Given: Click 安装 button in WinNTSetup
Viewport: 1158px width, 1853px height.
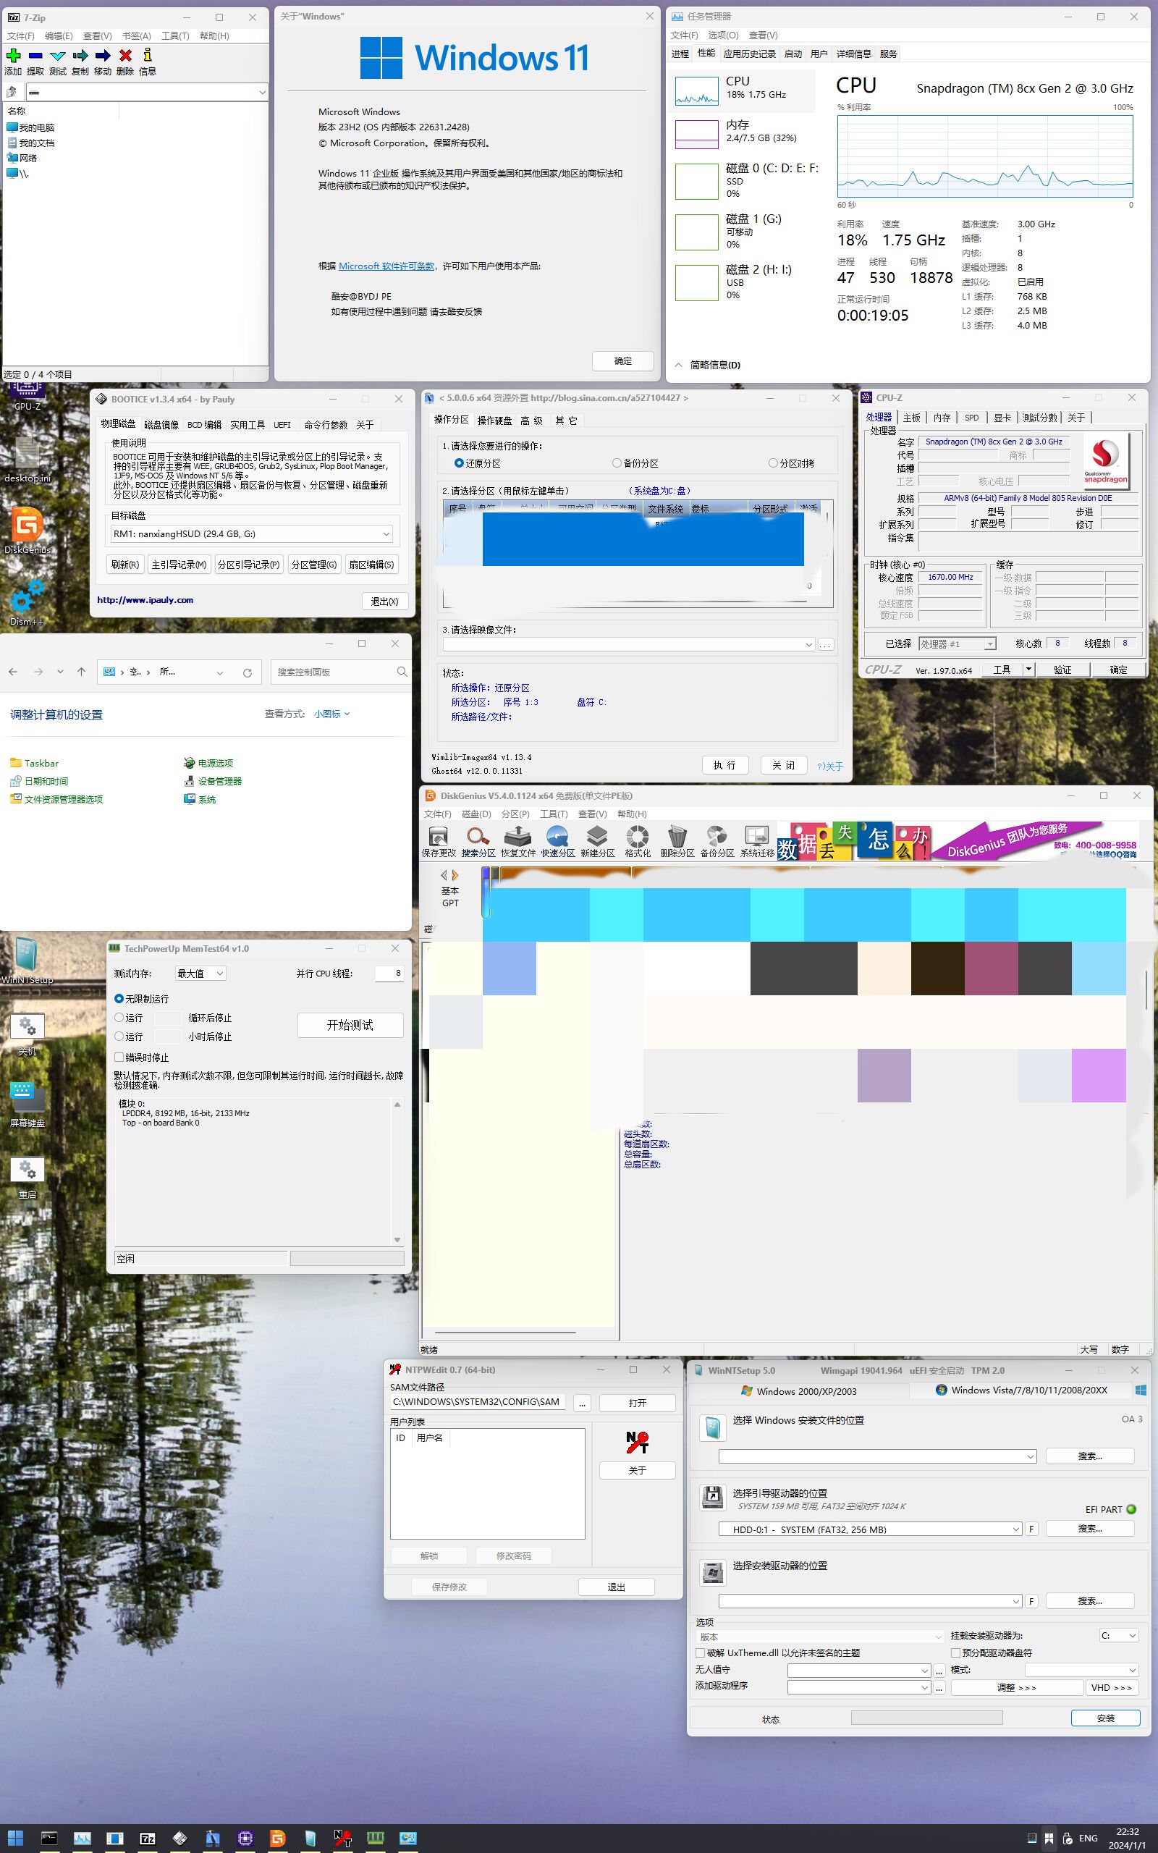Looking at the screenshot, I should click(1105, 1718).
